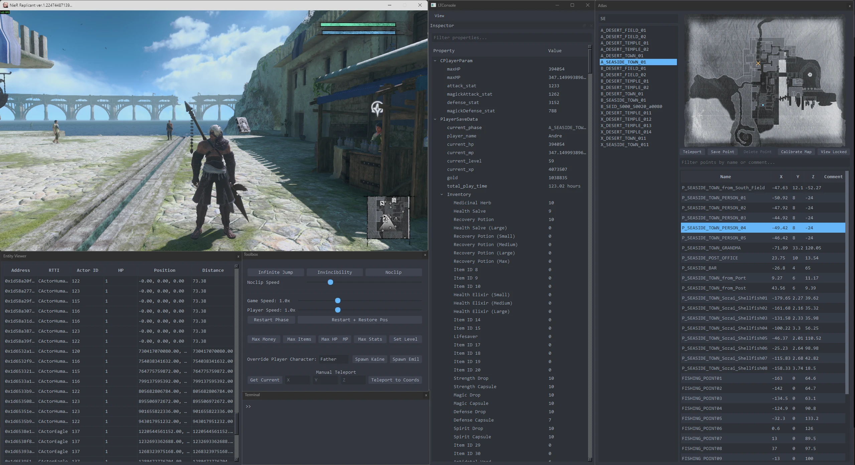Select the P_SEASIDE_BAR teleport point

tap(700, 268)
